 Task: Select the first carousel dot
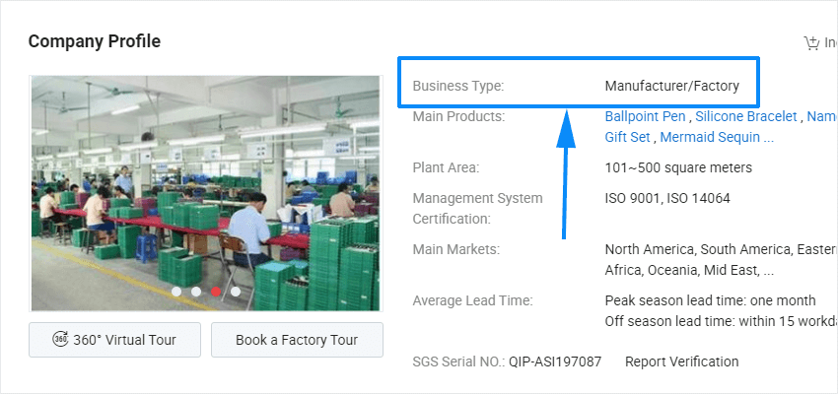pyautogui.click(x=176, y=292)
